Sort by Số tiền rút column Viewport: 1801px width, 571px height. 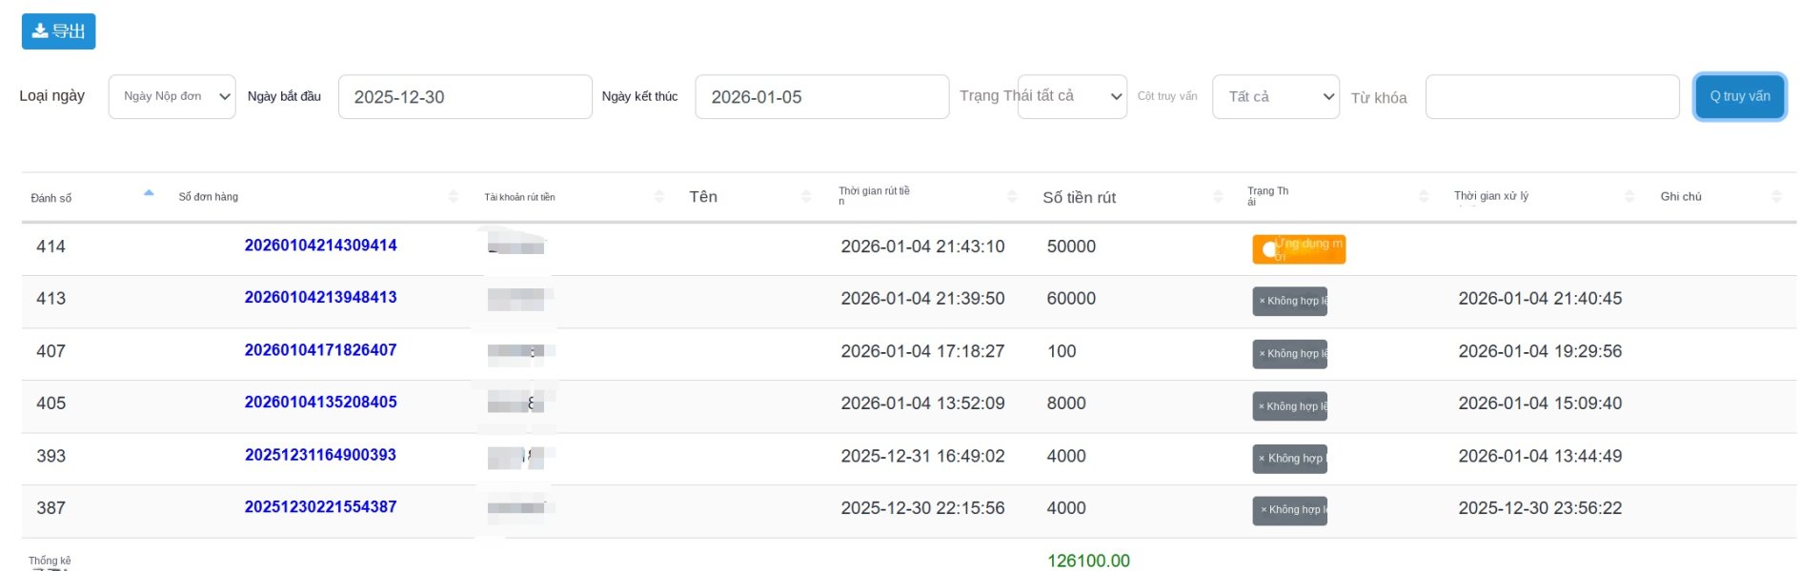pos(1218,196)
